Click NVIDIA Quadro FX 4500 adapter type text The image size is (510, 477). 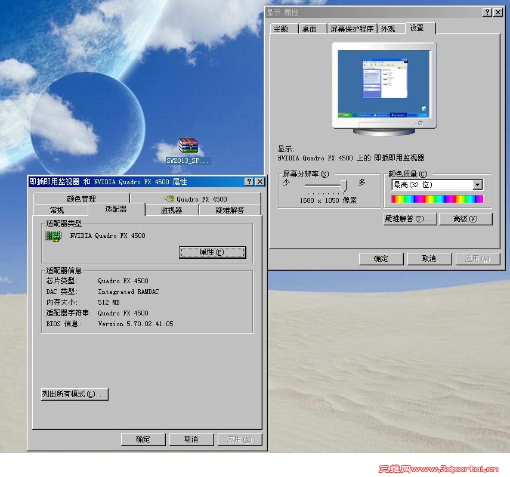point(107,236)
